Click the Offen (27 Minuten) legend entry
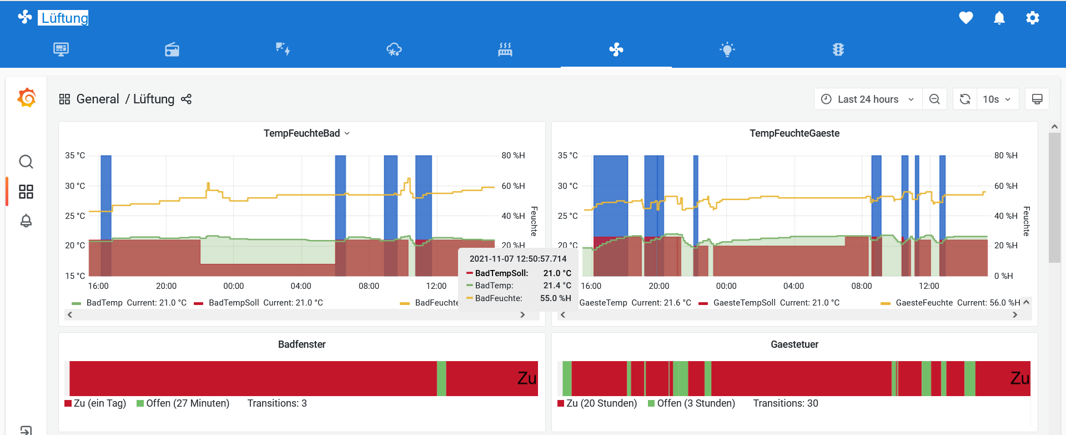 [x=183, y=403]
